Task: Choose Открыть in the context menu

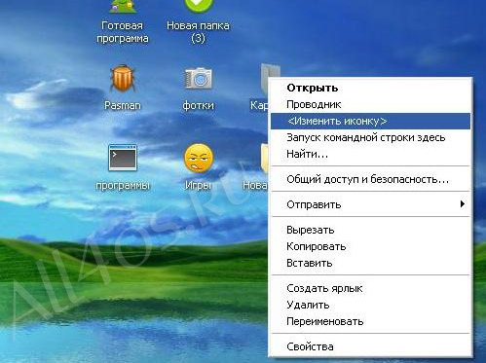Action: click(x=370, y=88)
